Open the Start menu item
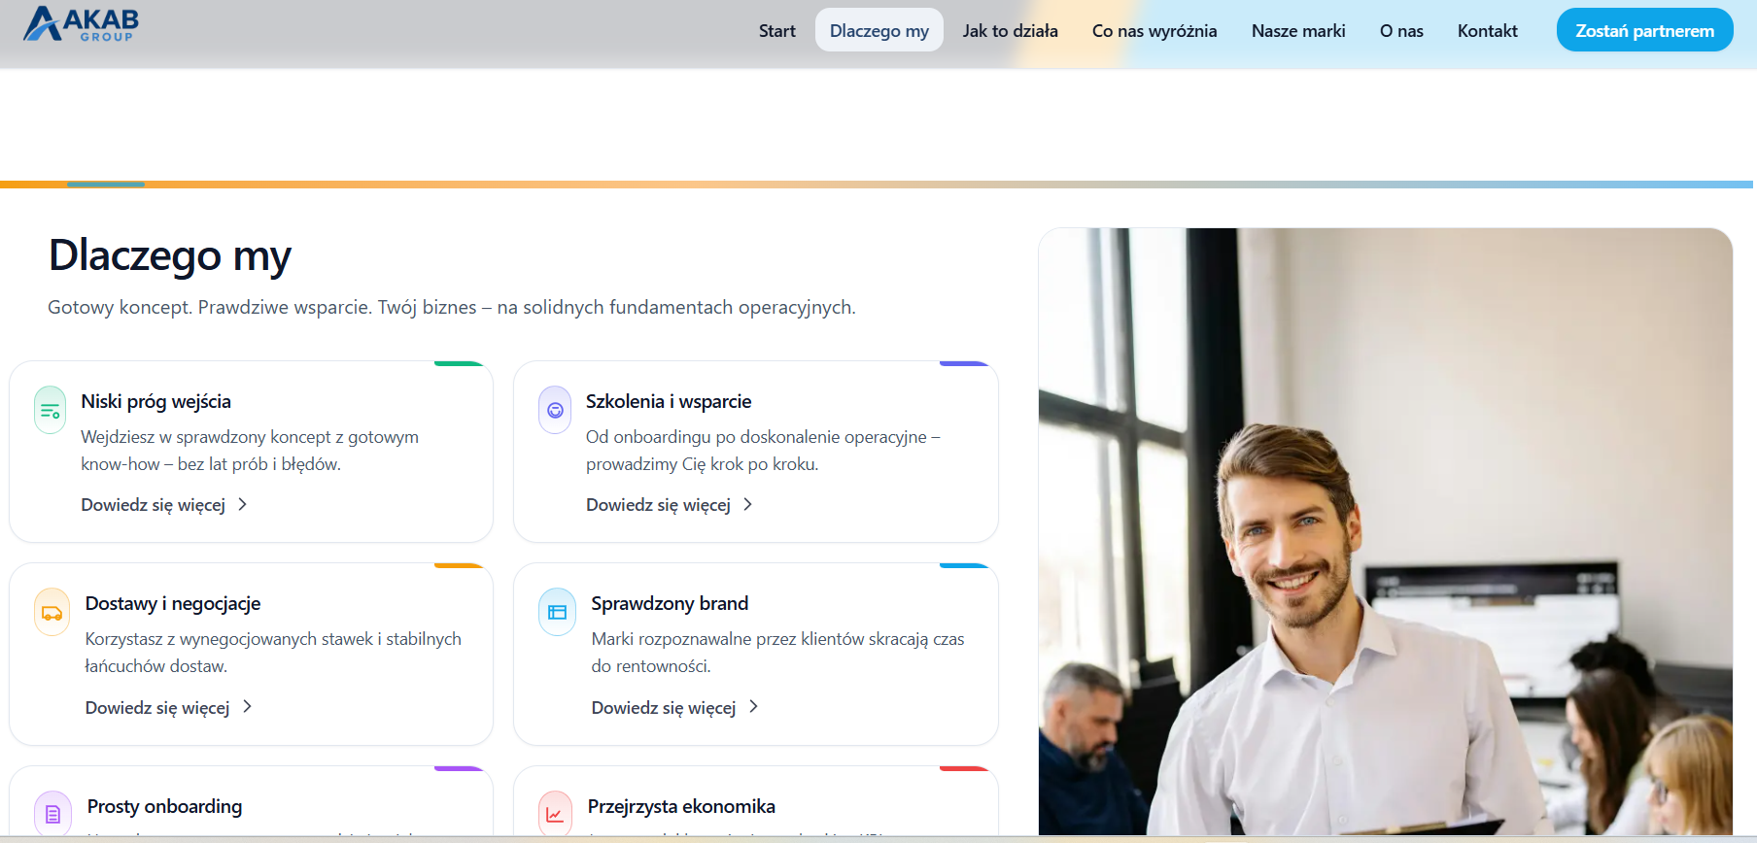Viewport: 1757px width, 843px height. pos(776,31)
